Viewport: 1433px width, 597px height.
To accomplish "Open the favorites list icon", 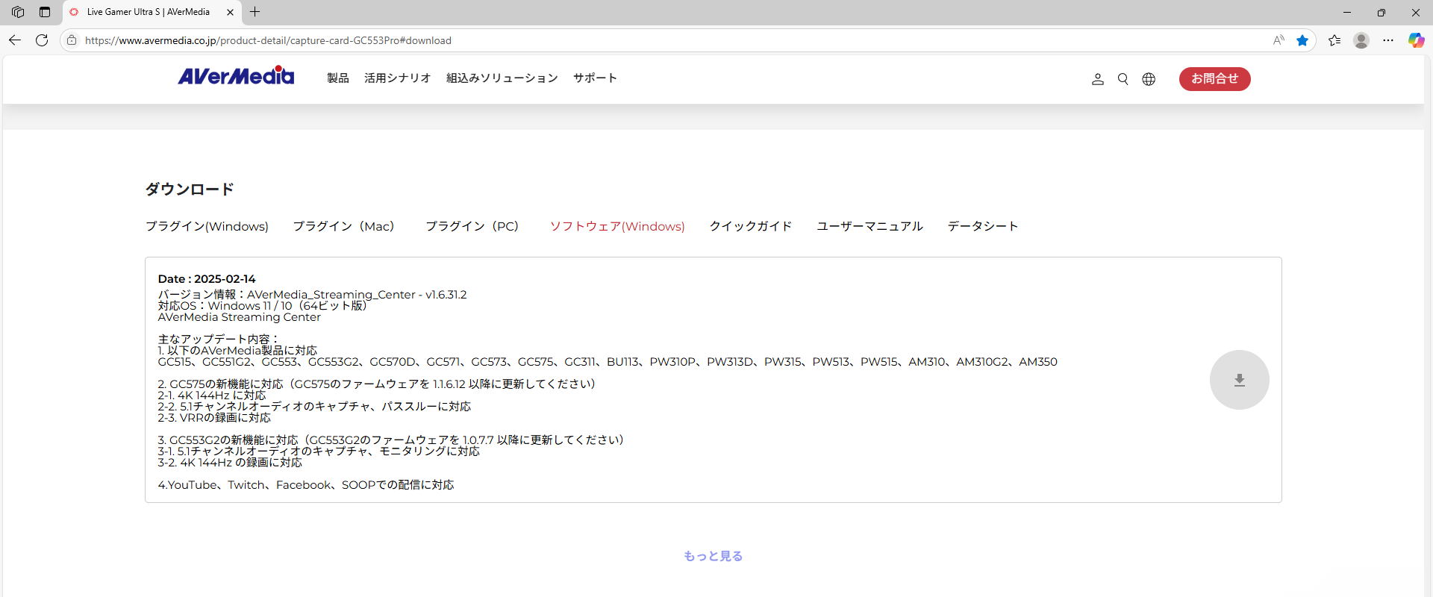I will tap(1334, 40).
